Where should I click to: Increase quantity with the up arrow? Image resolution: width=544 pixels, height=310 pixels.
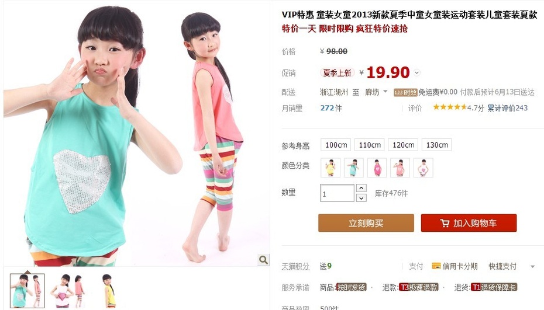point(361,188)
